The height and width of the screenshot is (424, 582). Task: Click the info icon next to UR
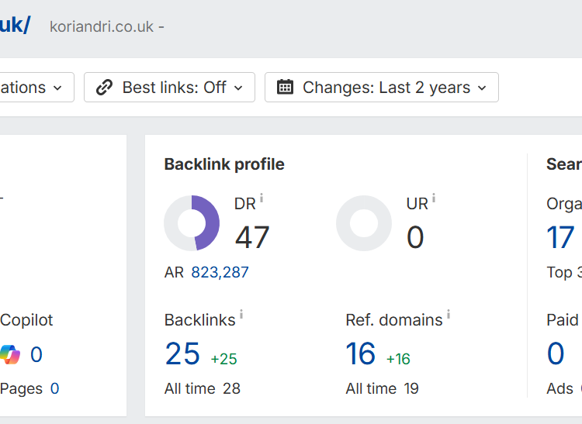(x=433, y=198)
